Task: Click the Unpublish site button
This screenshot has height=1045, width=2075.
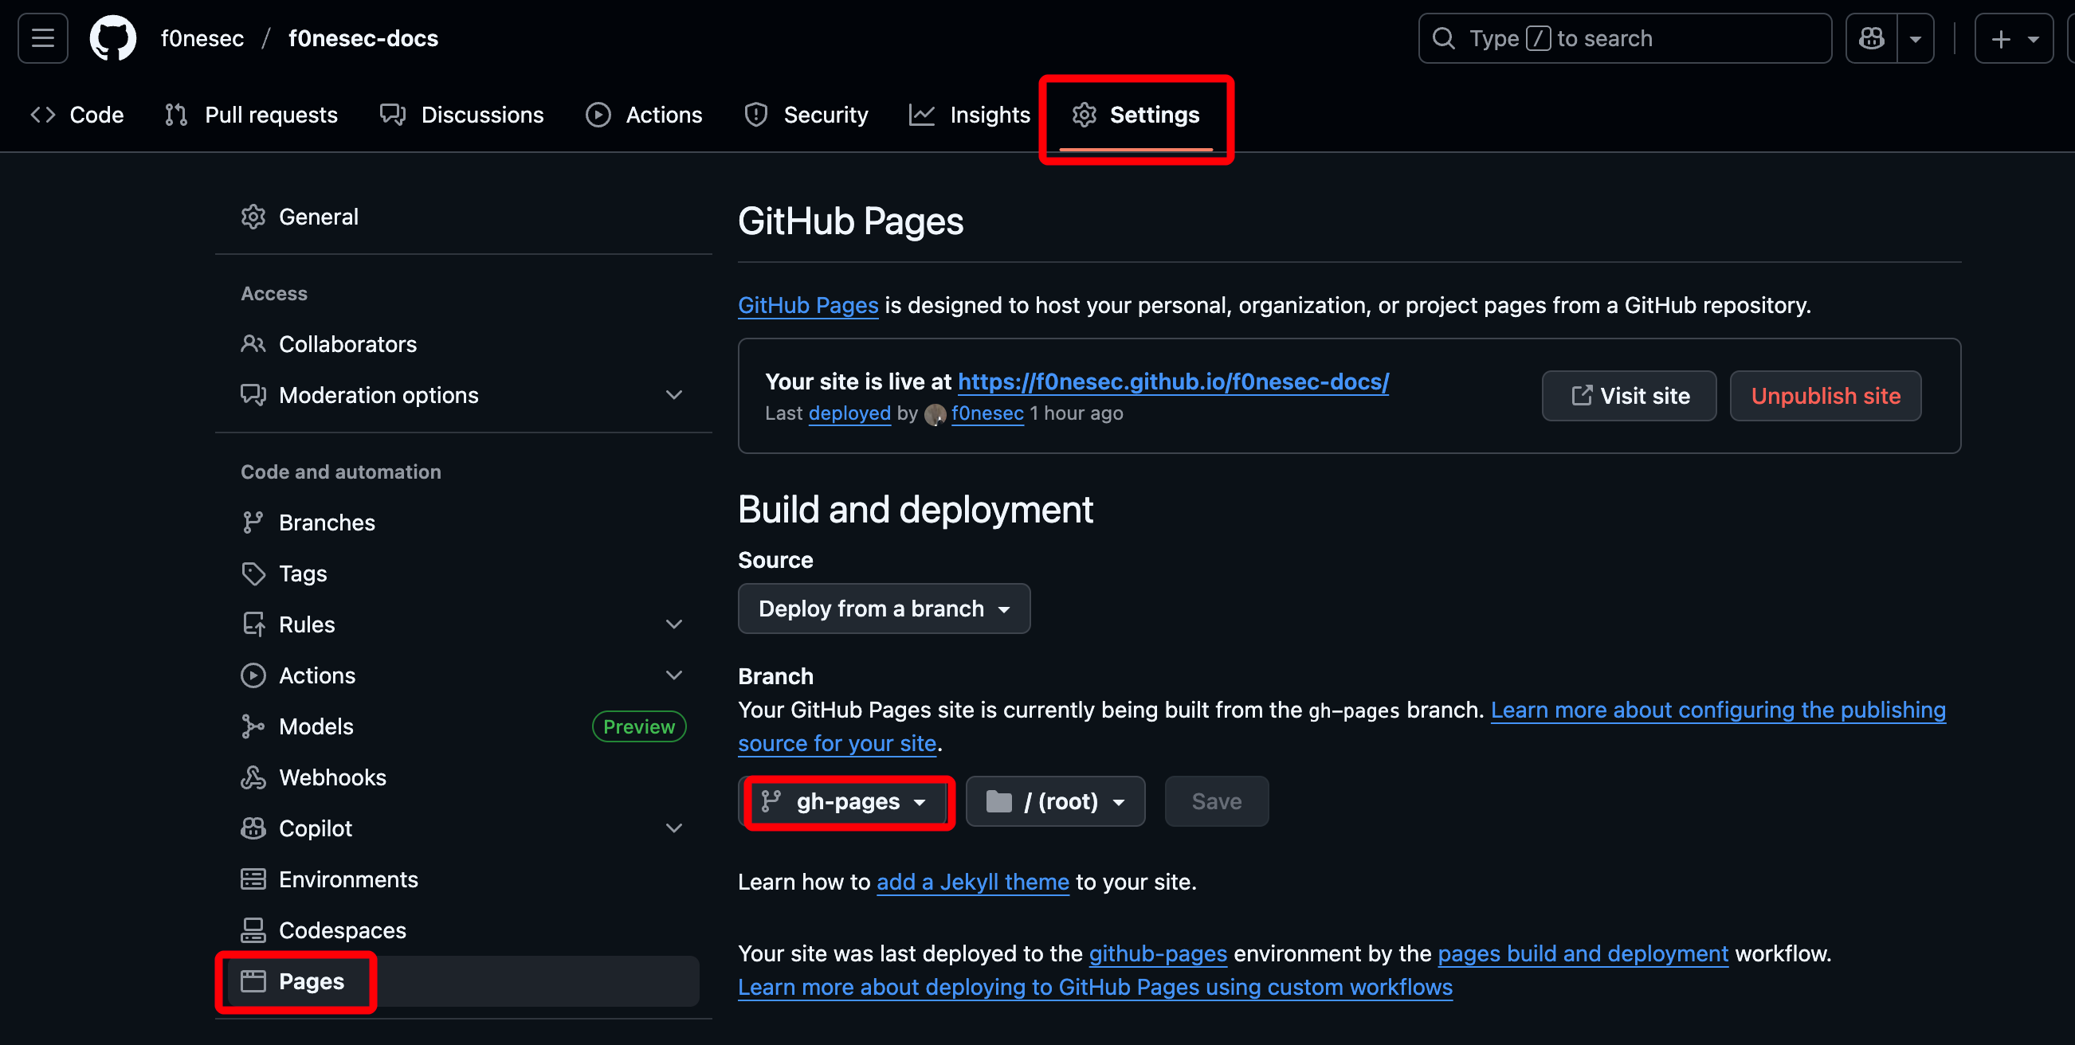Action: click(1826, 396)
